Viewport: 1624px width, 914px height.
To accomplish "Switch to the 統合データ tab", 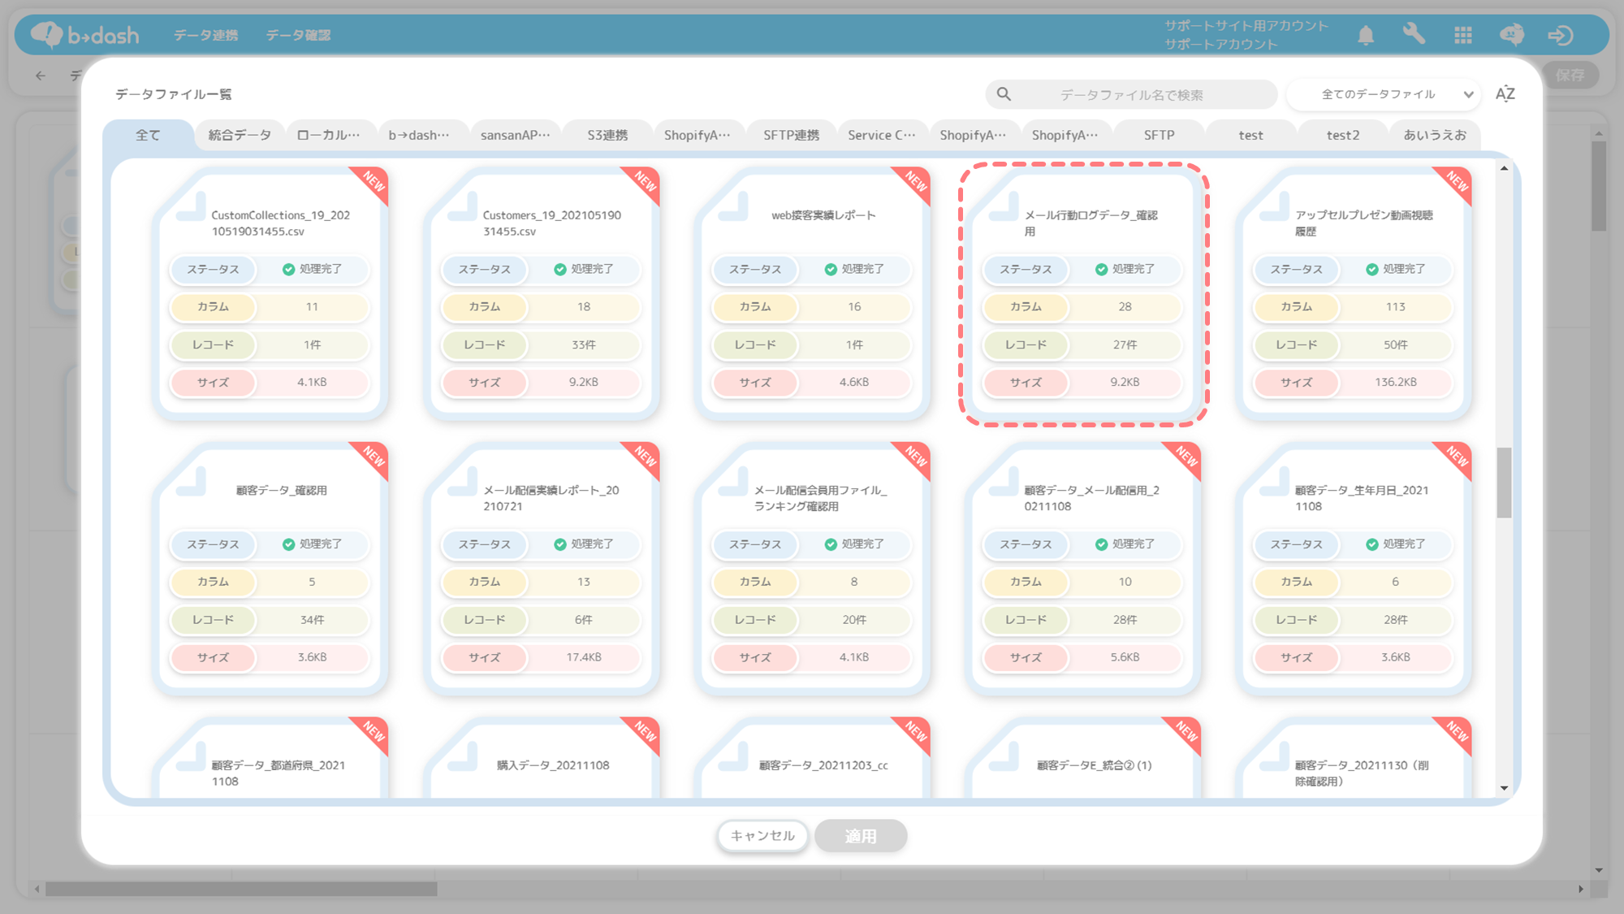I will (240, 135).
